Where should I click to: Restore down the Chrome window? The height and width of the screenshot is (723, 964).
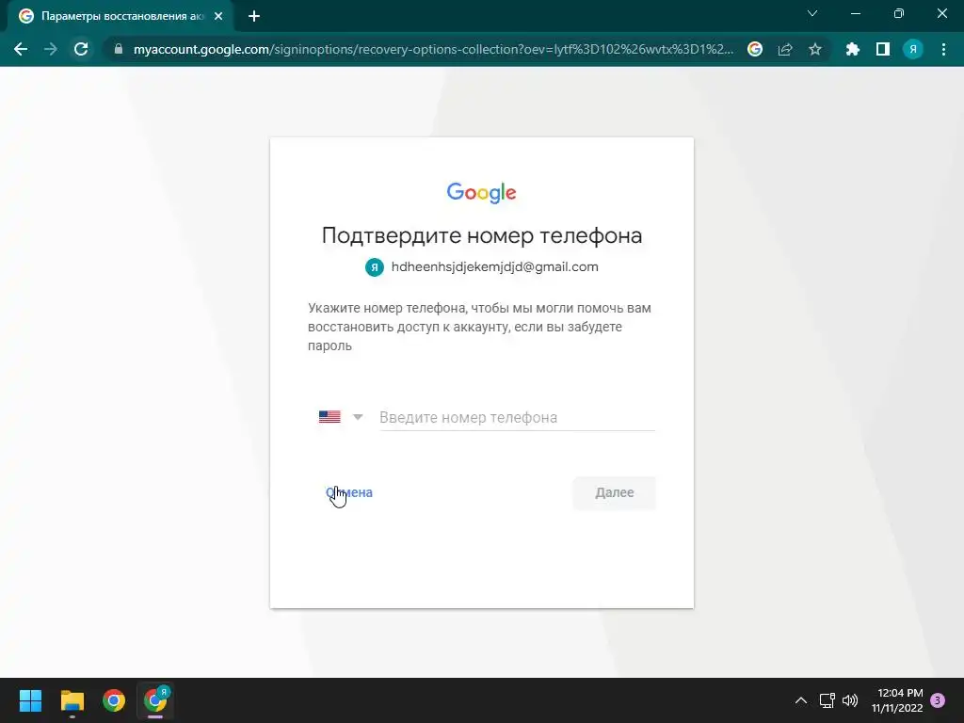coord(899,13)
